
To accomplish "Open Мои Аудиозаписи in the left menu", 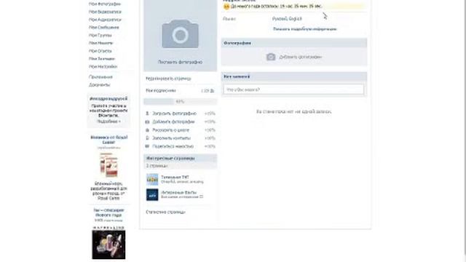I will pyautogui.click(x=105, y=20).
